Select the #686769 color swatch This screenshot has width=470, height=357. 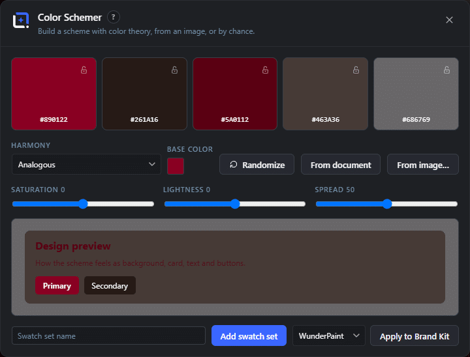(x=416, y=94)
